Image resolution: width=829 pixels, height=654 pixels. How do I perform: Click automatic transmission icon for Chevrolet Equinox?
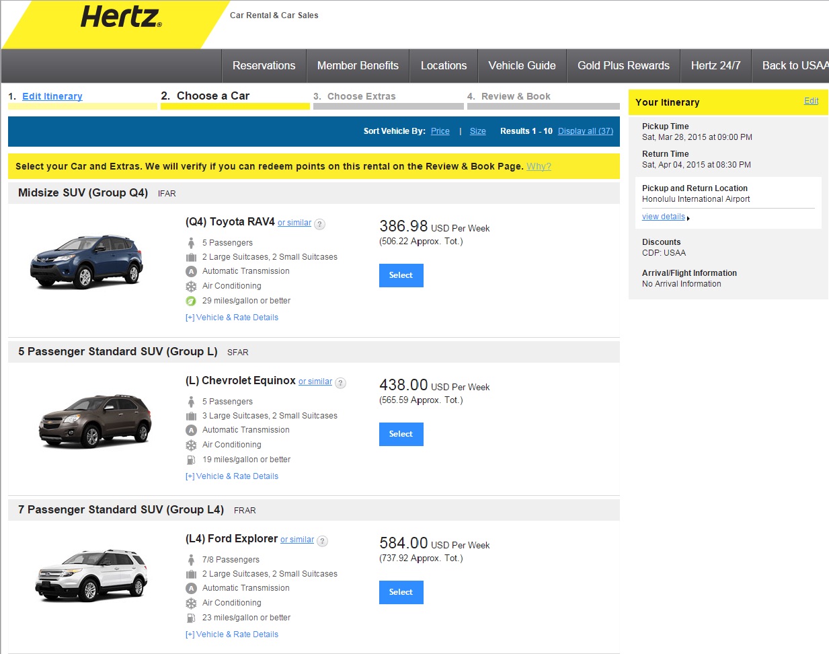pos(191,430)
